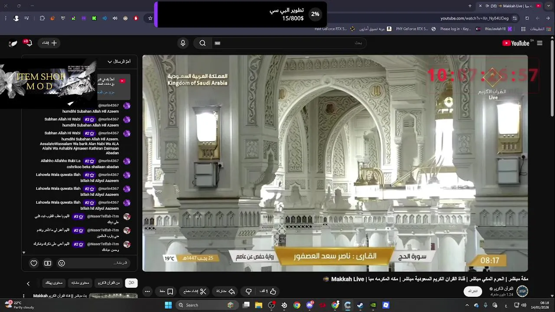Open Steam from the taskbar
This screenshot has width=555, height=312.
[x=360, y=305]
